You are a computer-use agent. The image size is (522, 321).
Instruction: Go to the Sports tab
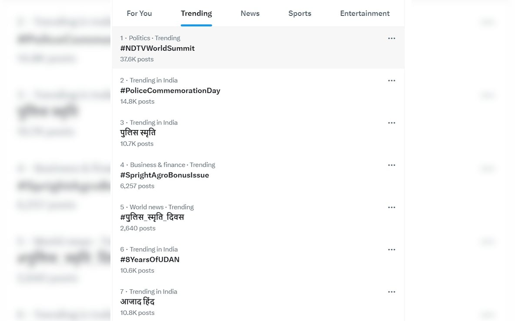tap(300, 13)
